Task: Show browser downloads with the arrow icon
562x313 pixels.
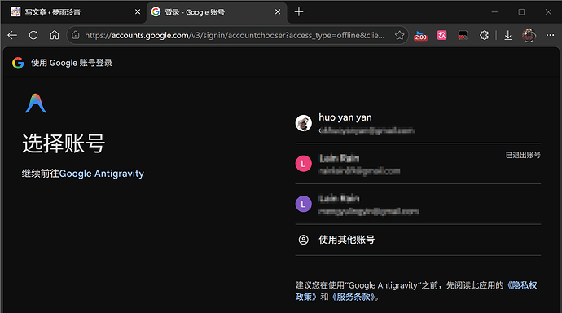Action: click(x=508, y=35)
